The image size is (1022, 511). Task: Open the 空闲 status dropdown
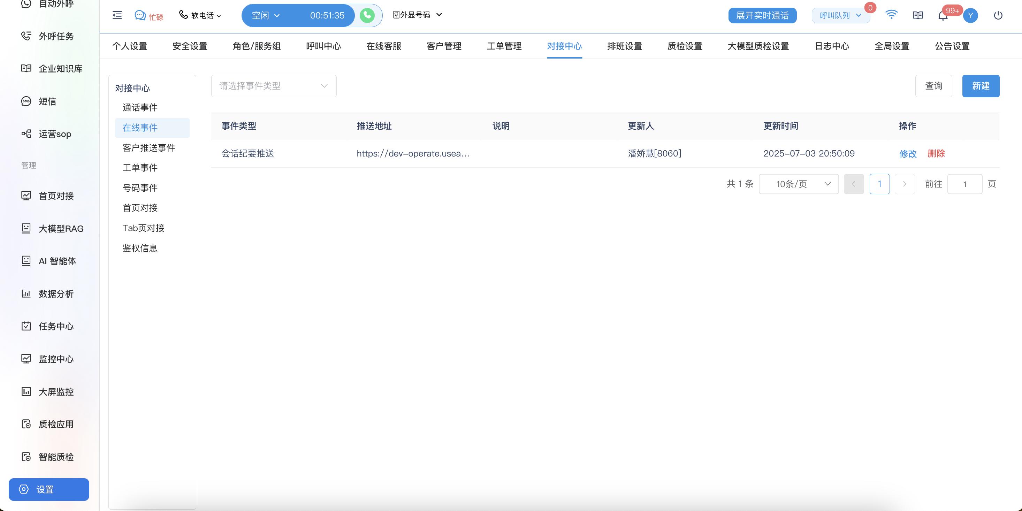tap(266, 15)
